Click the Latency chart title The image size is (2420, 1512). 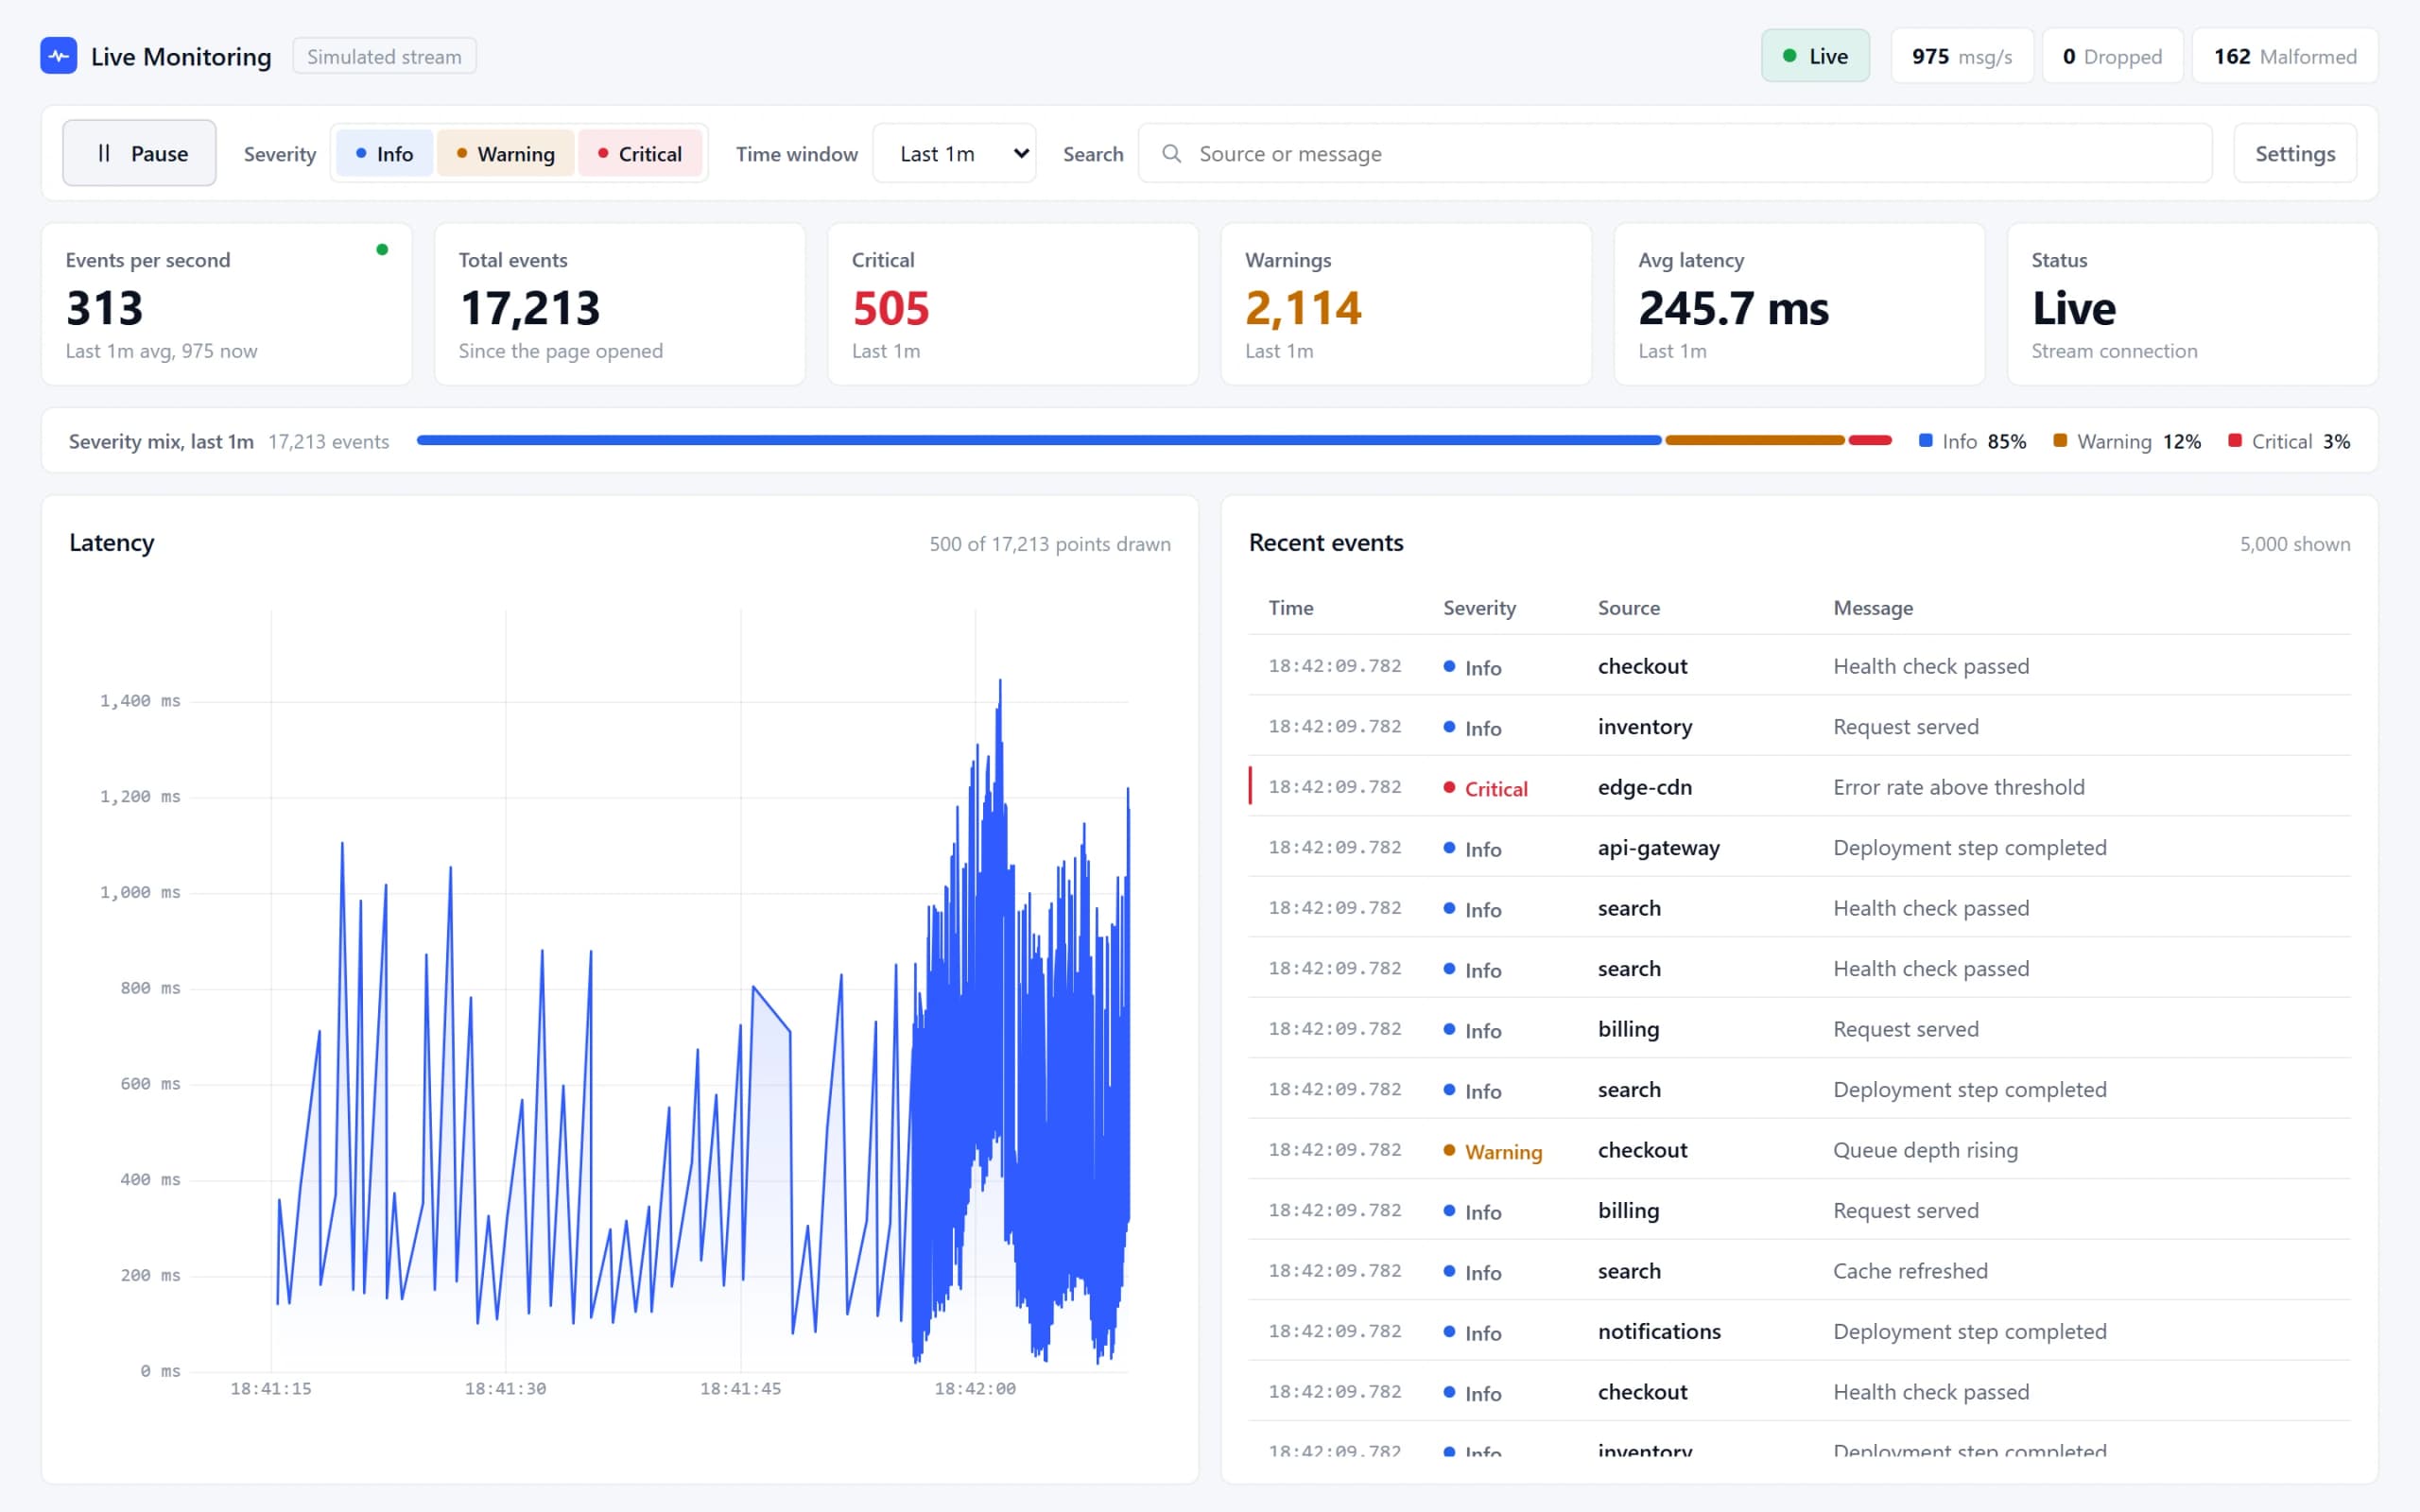point(112,542)
